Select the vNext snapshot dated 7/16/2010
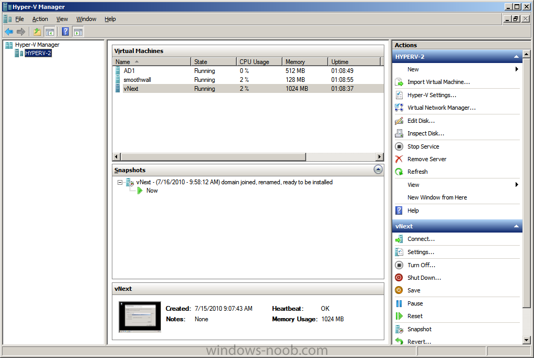 point(234,182)
